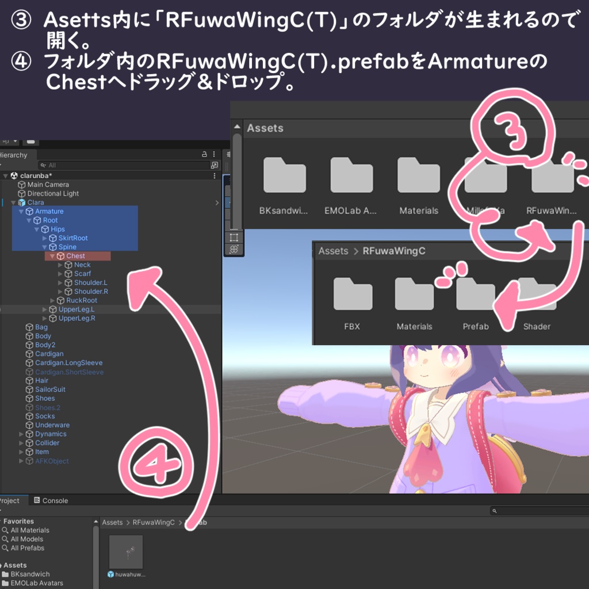589x589 pixels.
Task: Select the Underware object
Action: [x=52, y=425]
